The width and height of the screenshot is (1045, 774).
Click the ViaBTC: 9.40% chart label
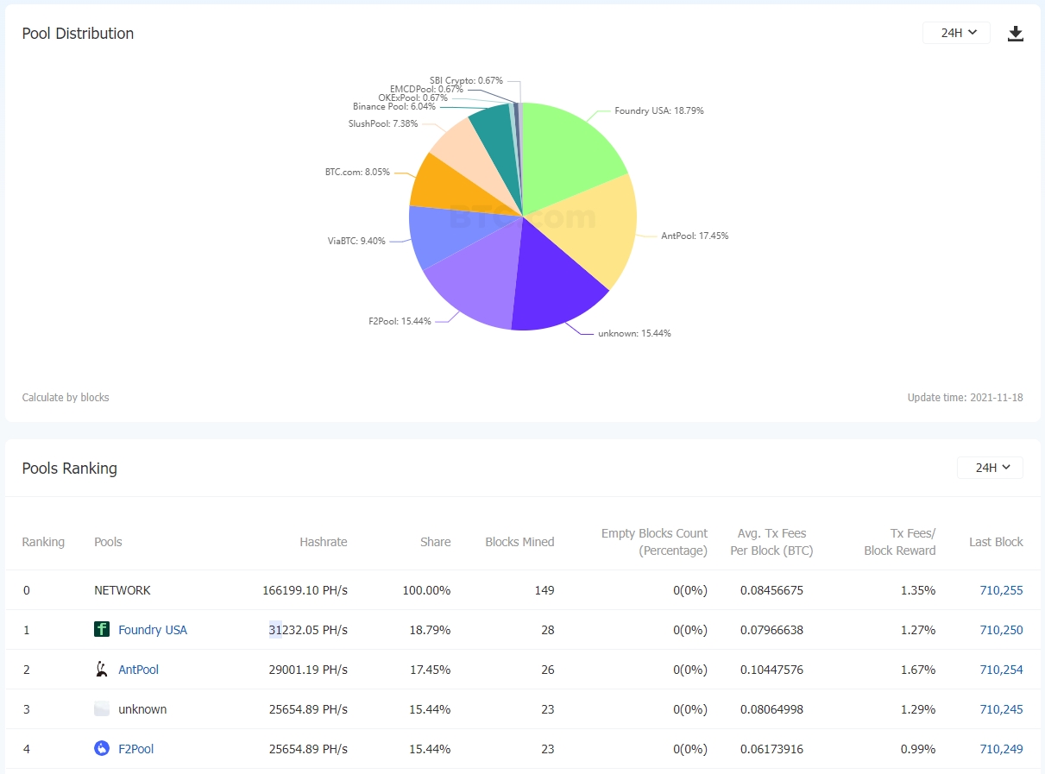pyautogui.click(x=356, y=242)
